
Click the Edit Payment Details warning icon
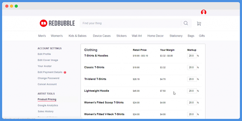pyautogui.click(x=65, y=72)
